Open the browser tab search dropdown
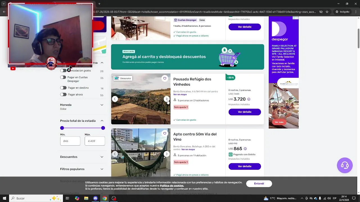This screenshot has width=360, height=202. [x=4, y=4]
